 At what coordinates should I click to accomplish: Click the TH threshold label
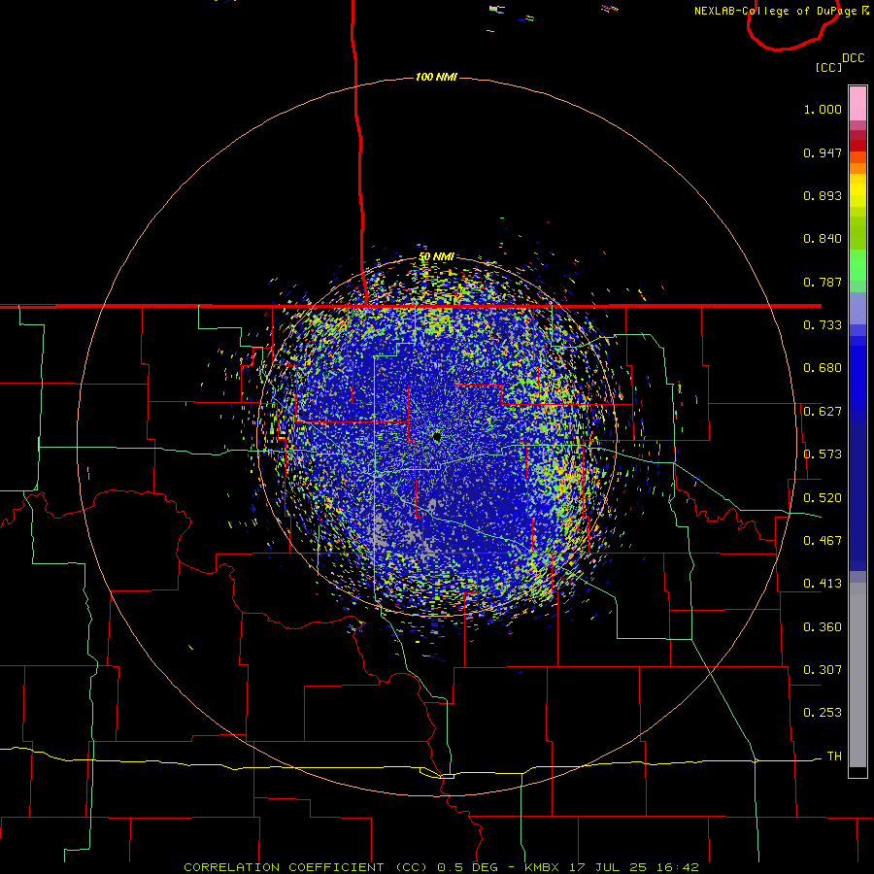834,756
